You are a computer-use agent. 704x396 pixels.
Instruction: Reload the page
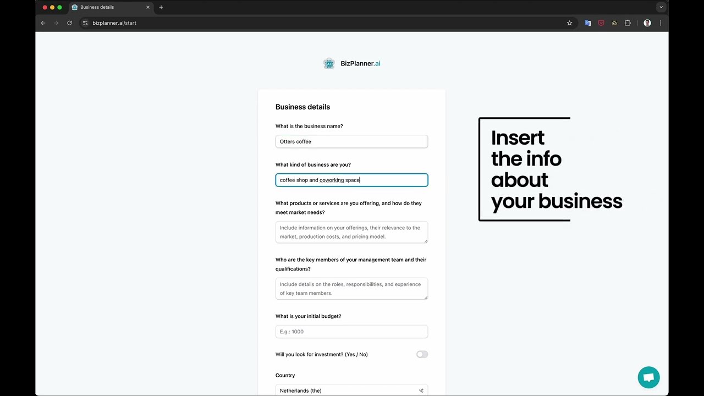[x=69, y=23]
